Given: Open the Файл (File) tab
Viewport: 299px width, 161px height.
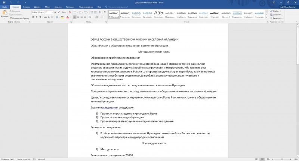Looking at the screenshot, I should coord(4,7).
